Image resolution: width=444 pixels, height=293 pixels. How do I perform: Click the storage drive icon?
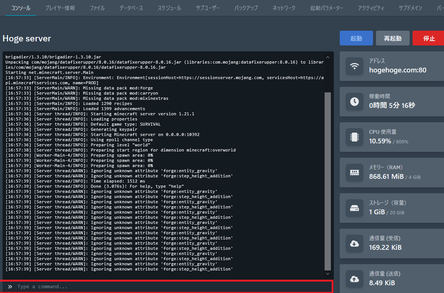point(355,208)
